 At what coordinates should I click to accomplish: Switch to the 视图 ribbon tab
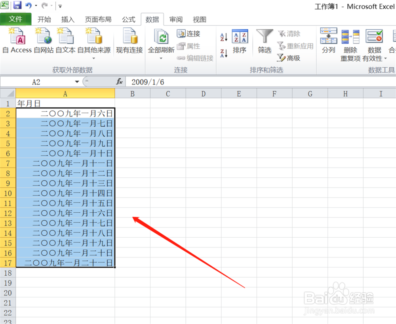click(200, 19)
